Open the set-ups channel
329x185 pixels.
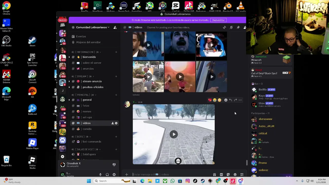(x=94, y=117)
